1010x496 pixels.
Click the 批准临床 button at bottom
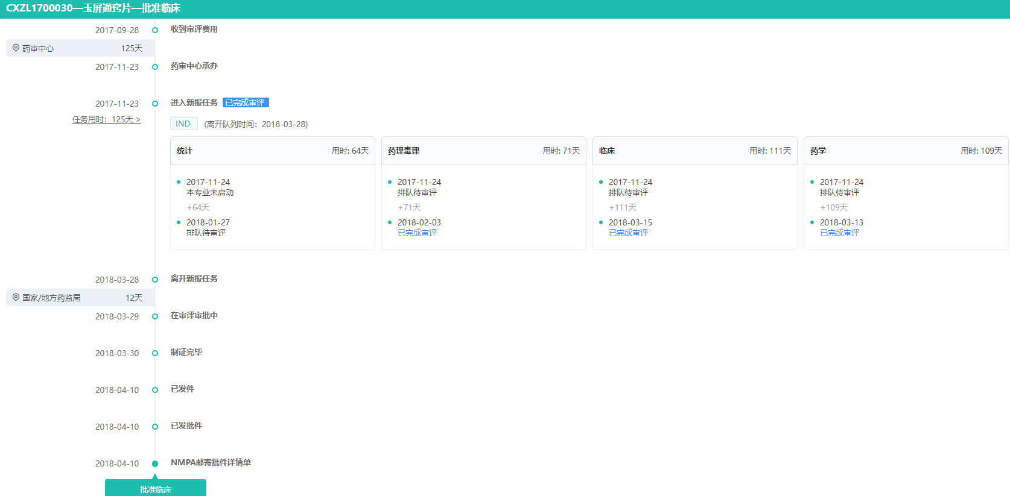tap(156, 488)
